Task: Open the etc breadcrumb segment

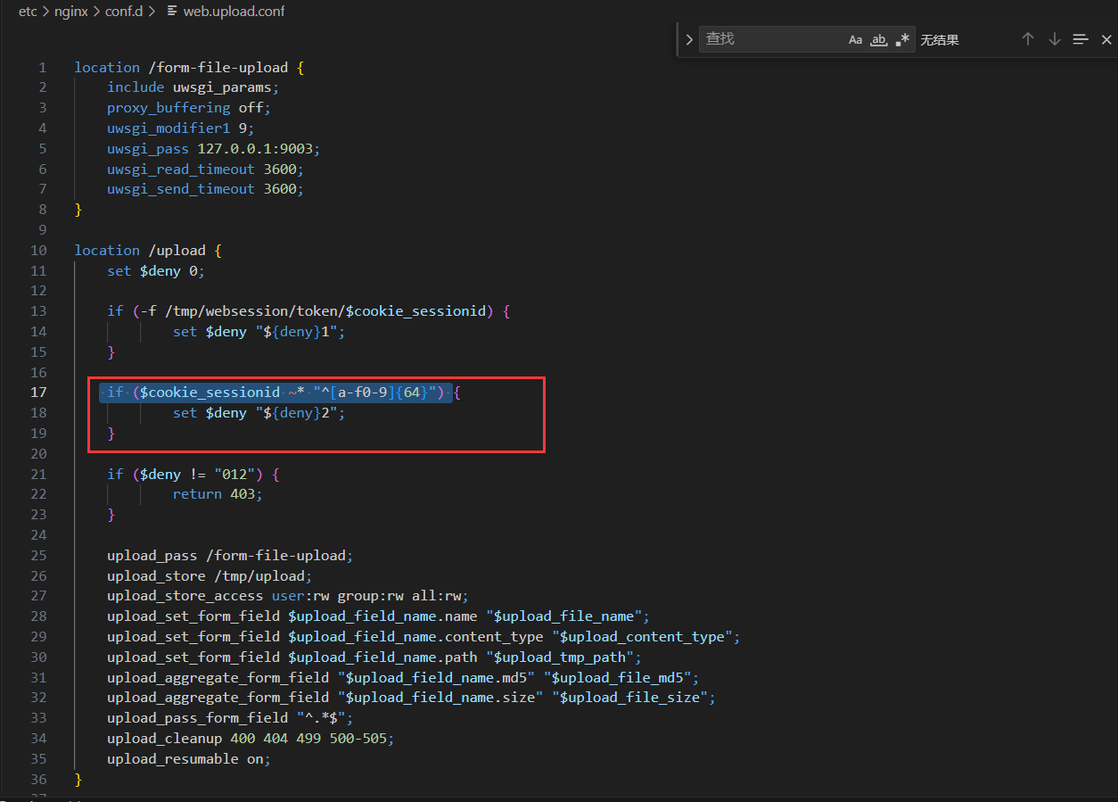Action: 28,12
